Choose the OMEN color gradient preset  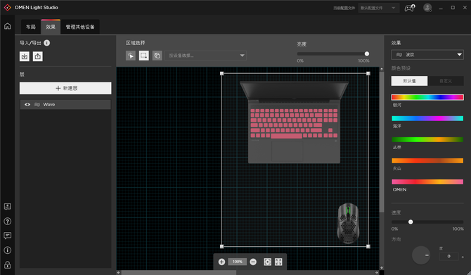pyautogui.click(x=427, y=182)
